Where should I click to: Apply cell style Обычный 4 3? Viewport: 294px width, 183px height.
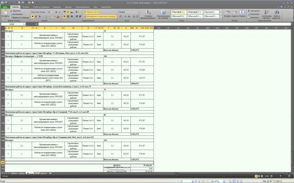[x=194, y=12]
